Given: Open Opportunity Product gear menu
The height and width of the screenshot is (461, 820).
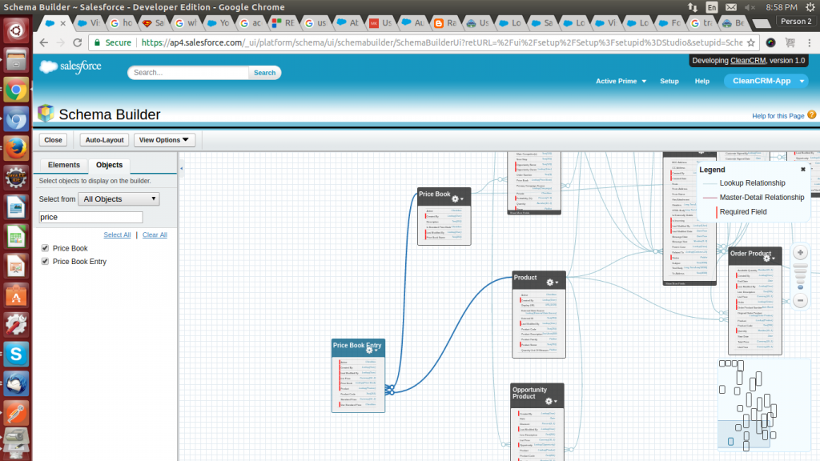Looking at the screenshot, I should [x=549, y=401].
